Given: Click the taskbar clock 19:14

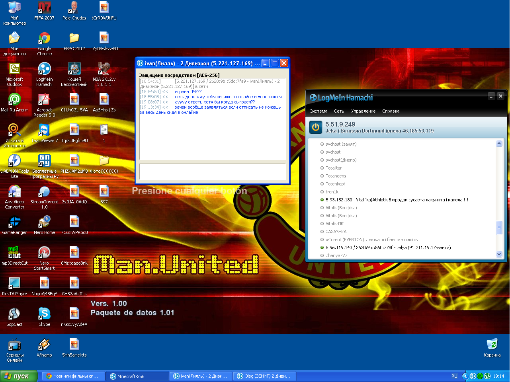Looking at the screenshot, I should [x=498, y=376].
